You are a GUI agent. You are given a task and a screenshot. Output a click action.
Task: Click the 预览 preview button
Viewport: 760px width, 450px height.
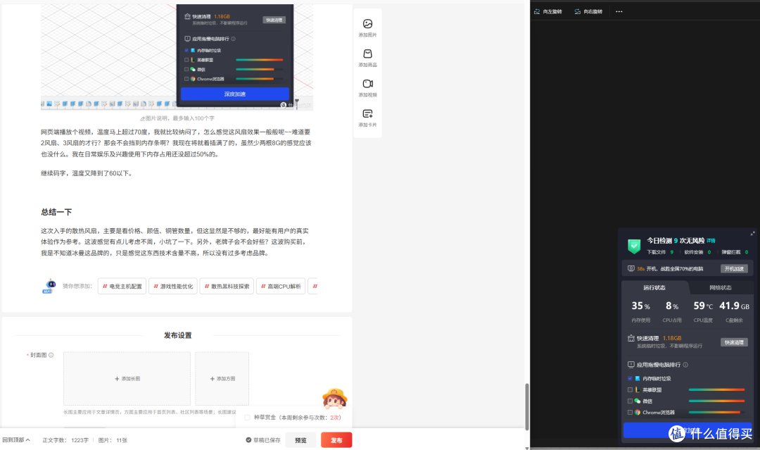point(300,440)
